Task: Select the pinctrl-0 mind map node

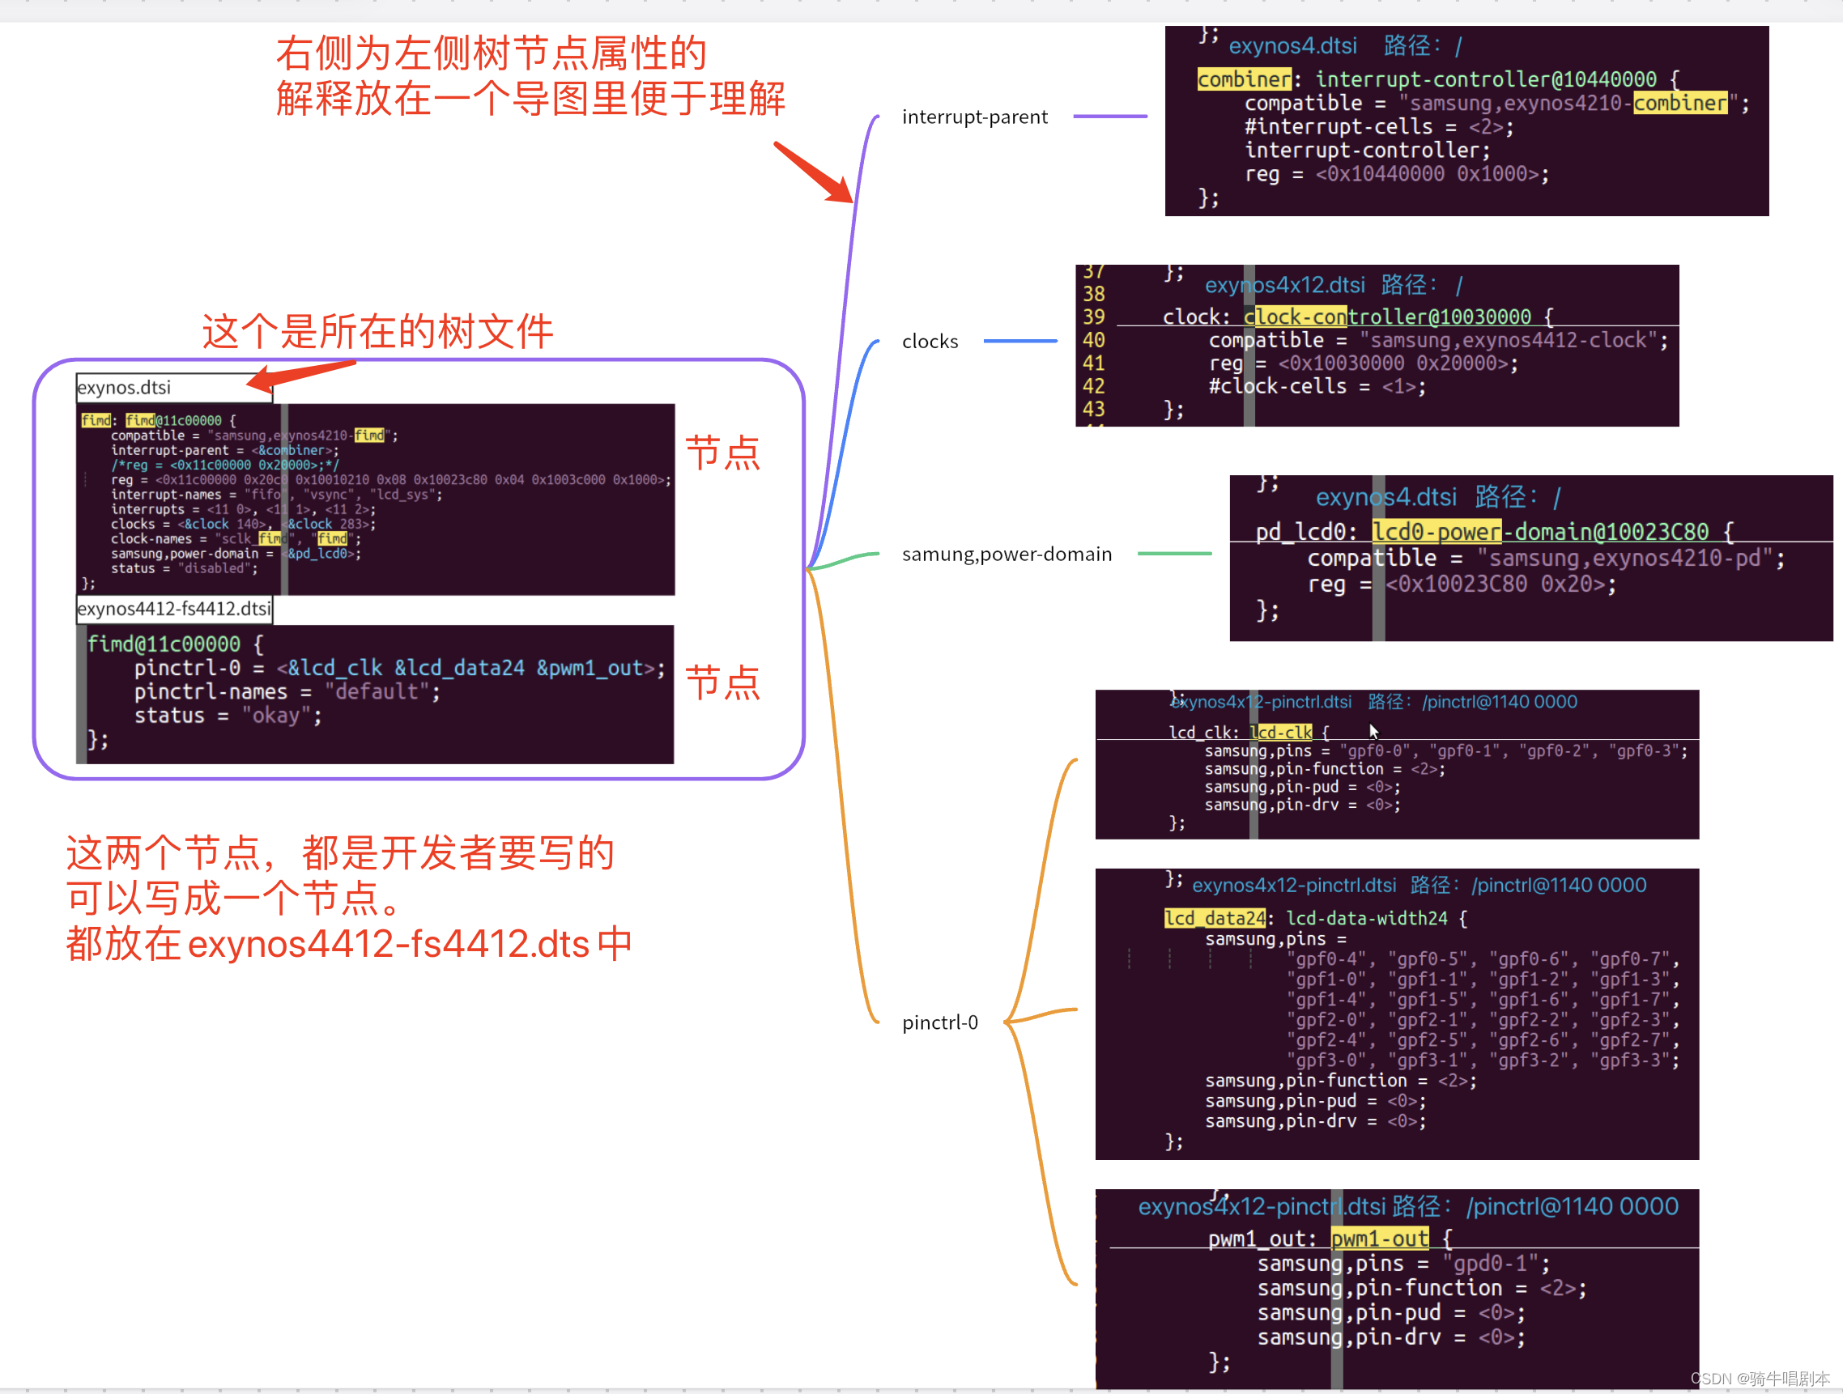Action: coord(939,1022)
